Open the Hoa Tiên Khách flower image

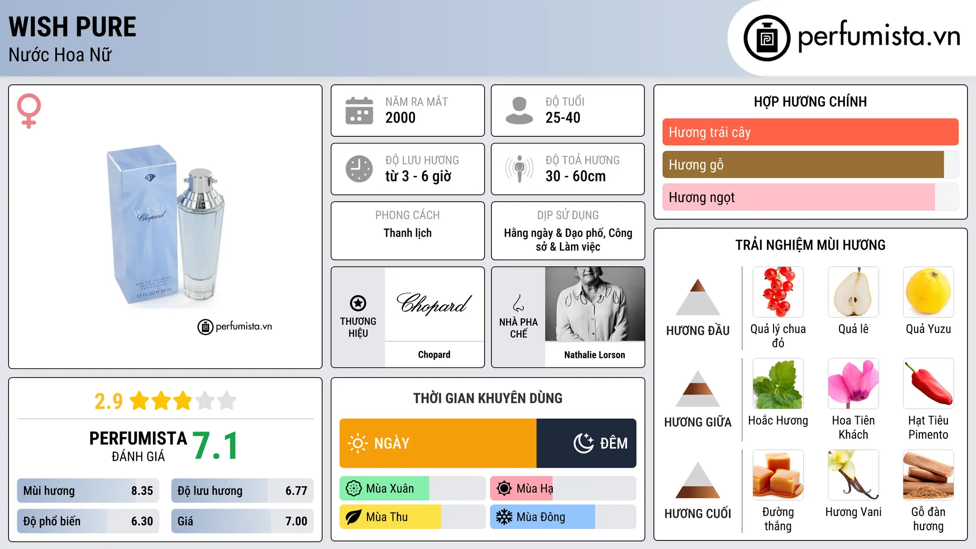coord(853,384)
